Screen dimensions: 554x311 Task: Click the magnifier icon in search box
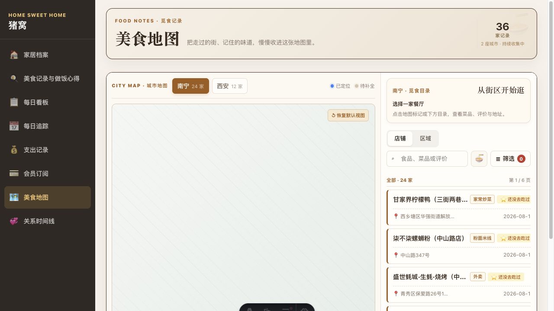[x=393, y=159]
